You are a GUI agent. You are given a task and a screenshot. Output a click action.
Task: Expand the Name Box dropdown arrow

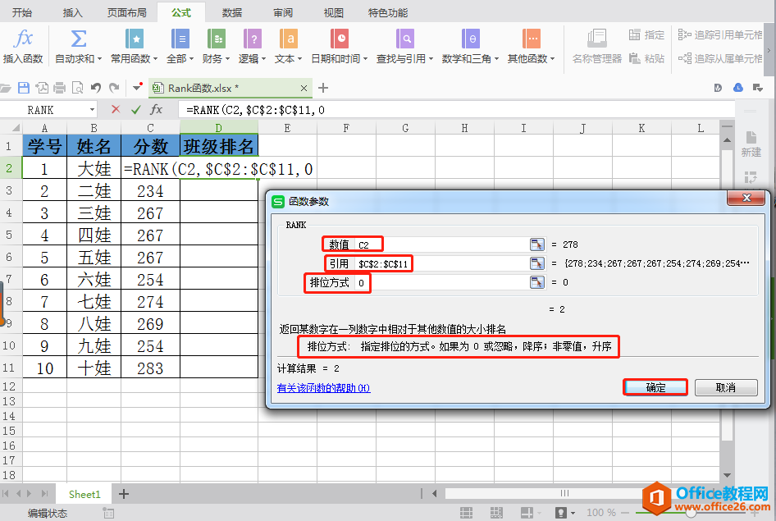point(92,109)
